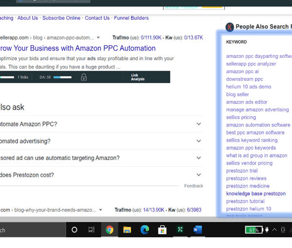The width and height of the screenshot is (292, 248).
Task: Open Task View in taskbar
Action: click(x=91, y=230)
